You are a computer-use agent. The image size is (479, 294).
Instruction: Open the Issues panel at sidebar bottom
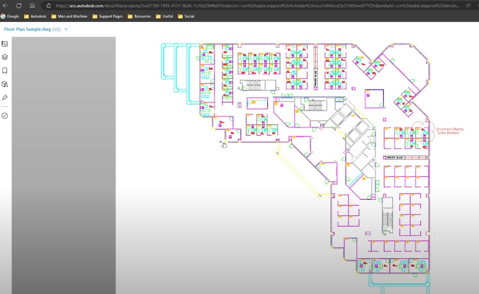(x=5, y=115)
